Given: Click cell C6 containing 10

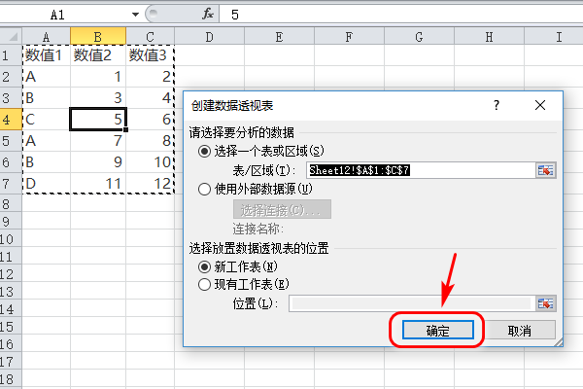Looking at the screenshot, I should (151, 162).
